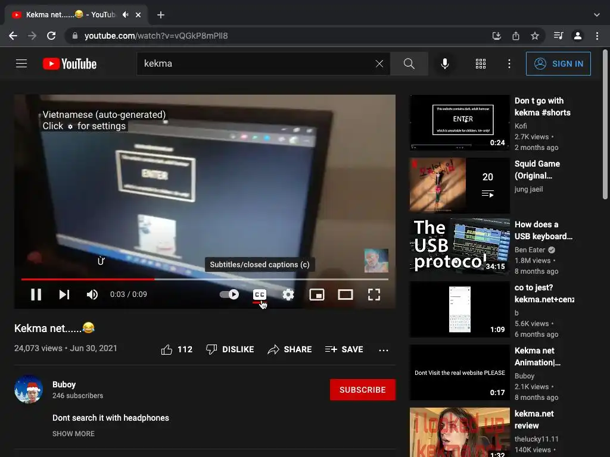The width and height of the screenshot is (610, 457).
Task: Open browser media control icon
Action: 558,36
